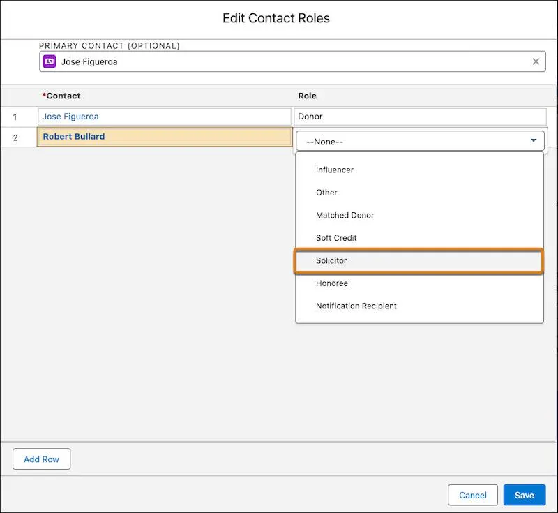Image resolution: width=558 pixels, height=513 pixels.
Task: Cancel editing contact roles
Action: (473, 495)
